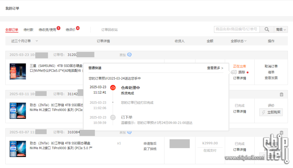Open Samsung 4TB SSD product thumbnail

coord(18,71)
